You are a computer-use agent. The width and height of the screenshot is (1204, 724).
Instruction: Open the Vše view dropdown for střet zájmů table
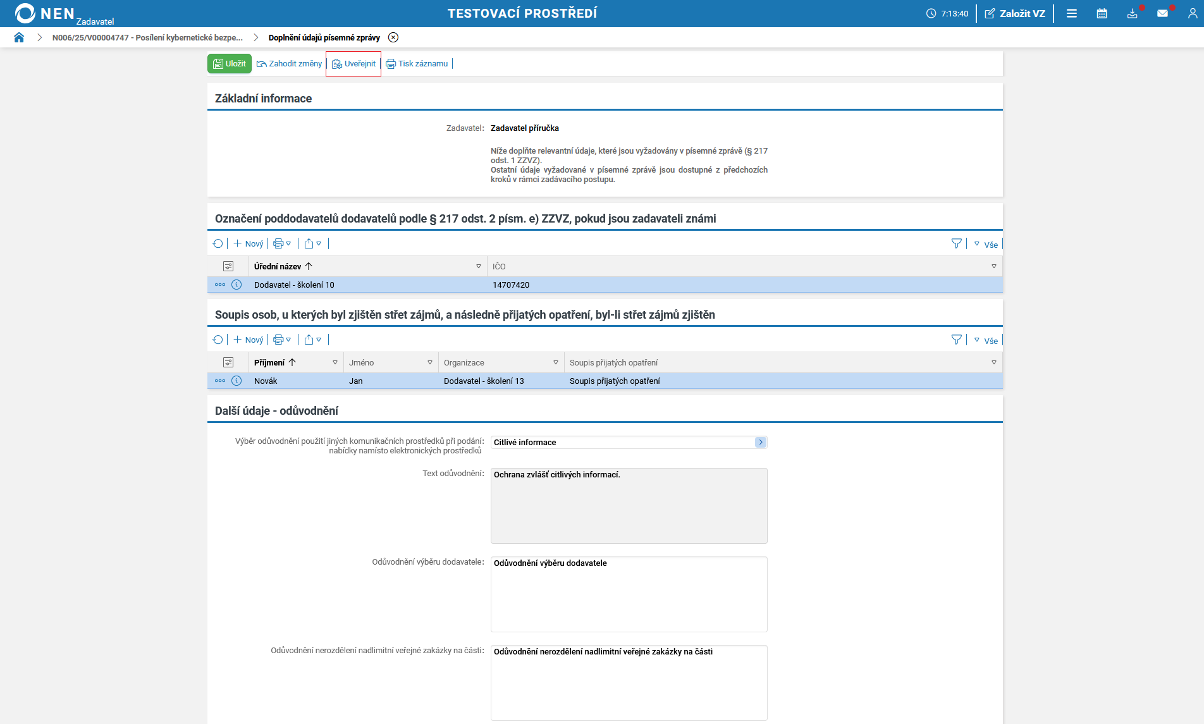pyautogui.click(x=986, y=340)
